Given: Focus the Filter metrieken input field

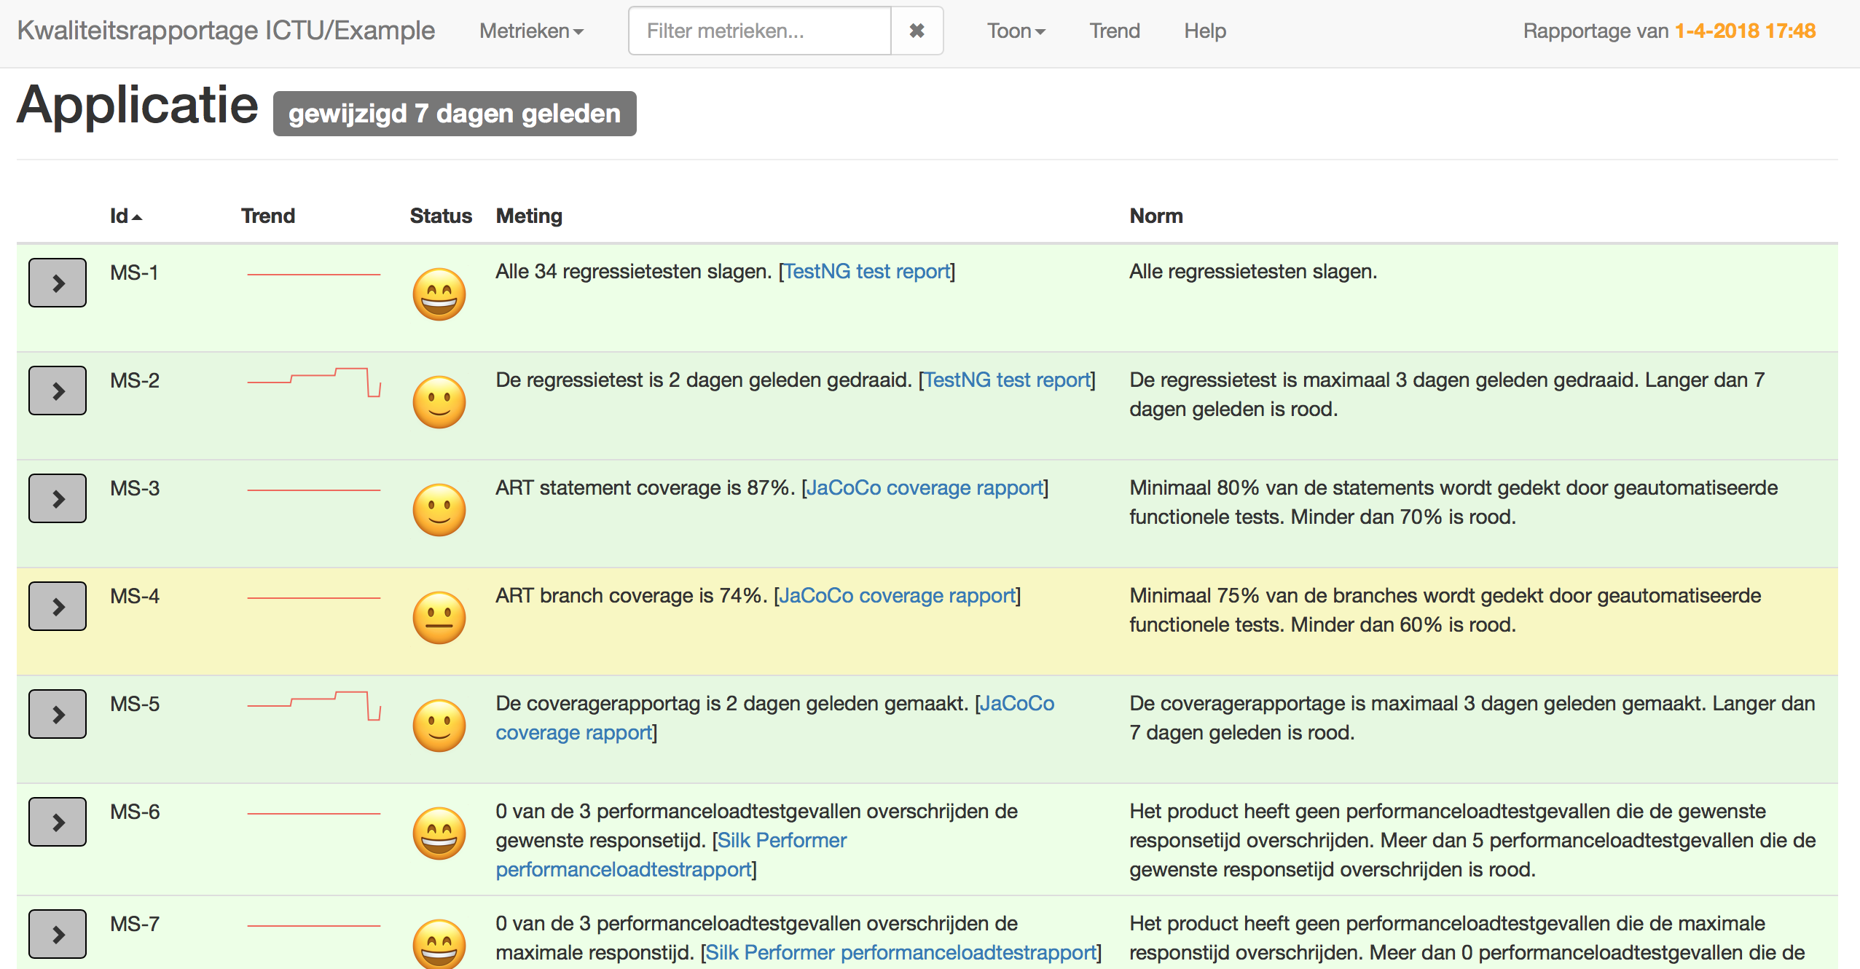Looking at the screenshot, I should (x=760, y=31).
